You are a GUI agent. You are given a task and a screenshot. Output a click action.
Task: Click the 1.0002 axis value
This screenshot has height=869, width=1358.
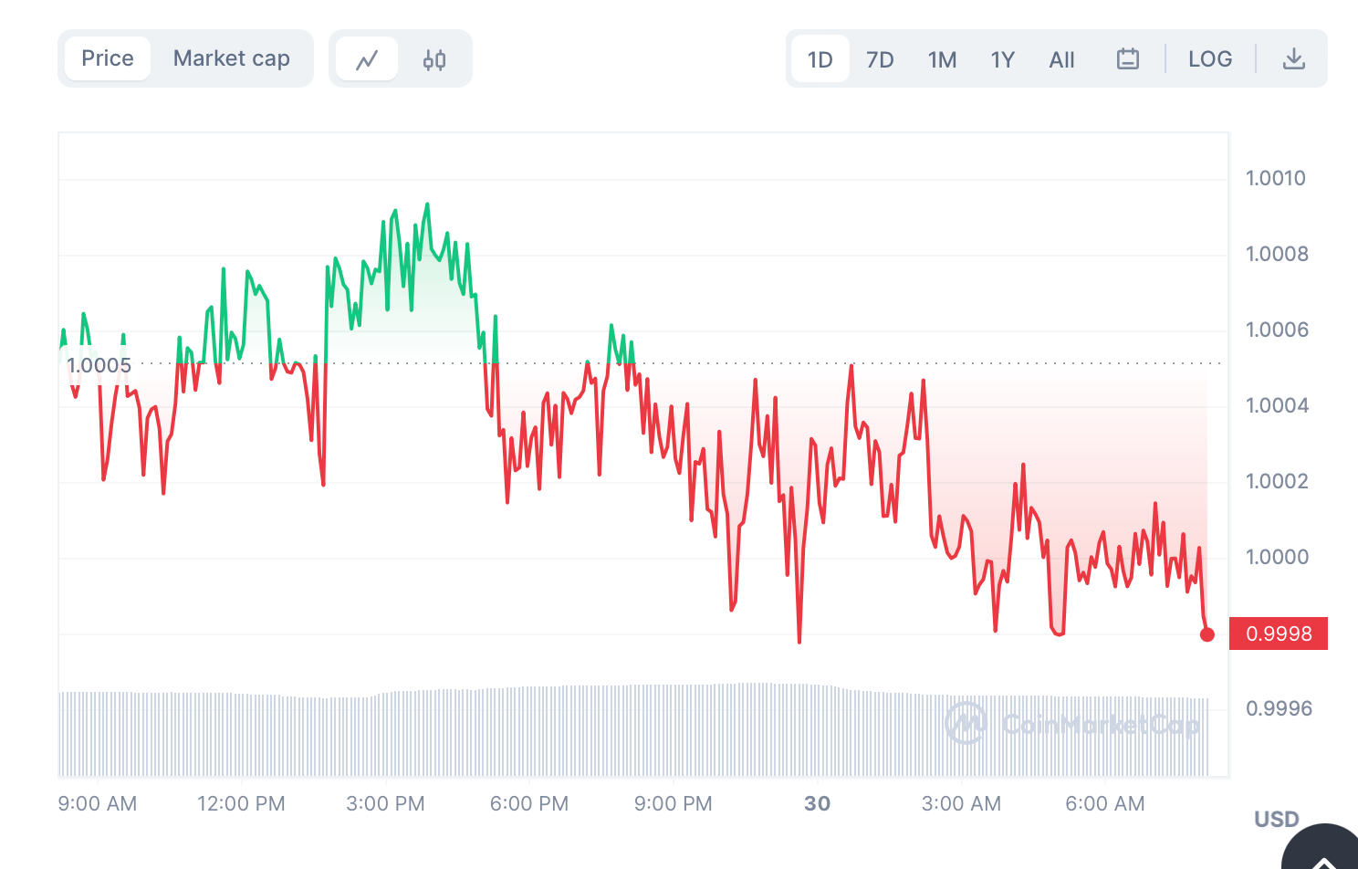pos(1277,481)
